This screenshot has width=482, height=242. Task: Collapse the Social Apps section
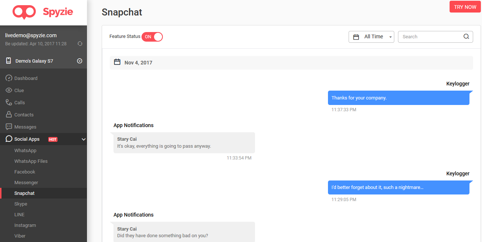(x=84, y=139)
